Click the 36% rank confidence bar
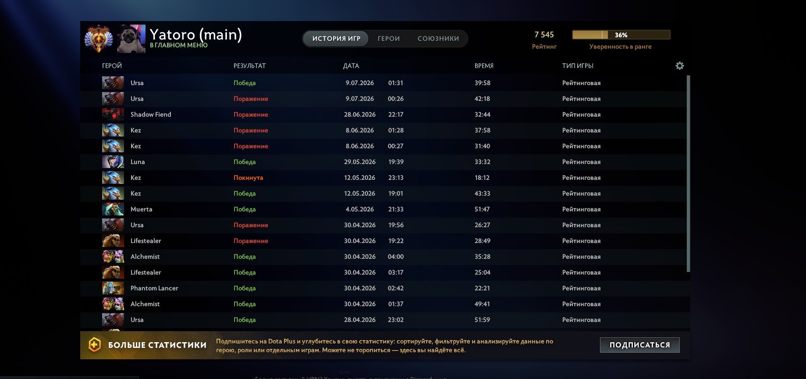Screen dimensions: 806x379 point(621,35)
